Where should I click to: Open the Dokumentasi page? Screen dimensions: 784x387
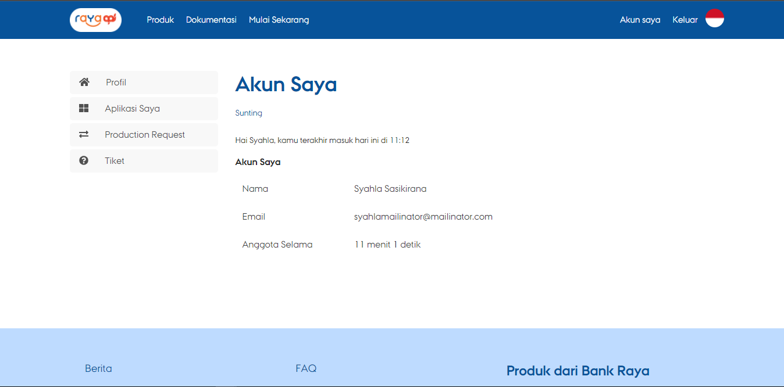point(211,19)
